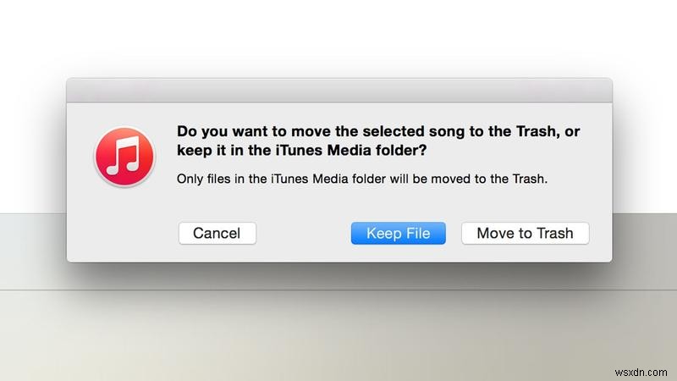
Task: Click the dialog's empty title bar
Action: pos(338,91)
